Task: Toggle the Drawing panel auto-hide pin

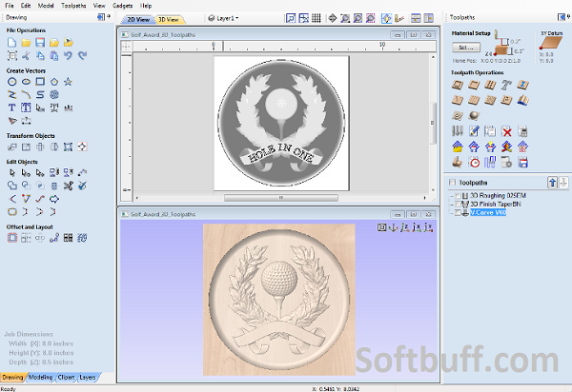Action: tap(109, 16)
